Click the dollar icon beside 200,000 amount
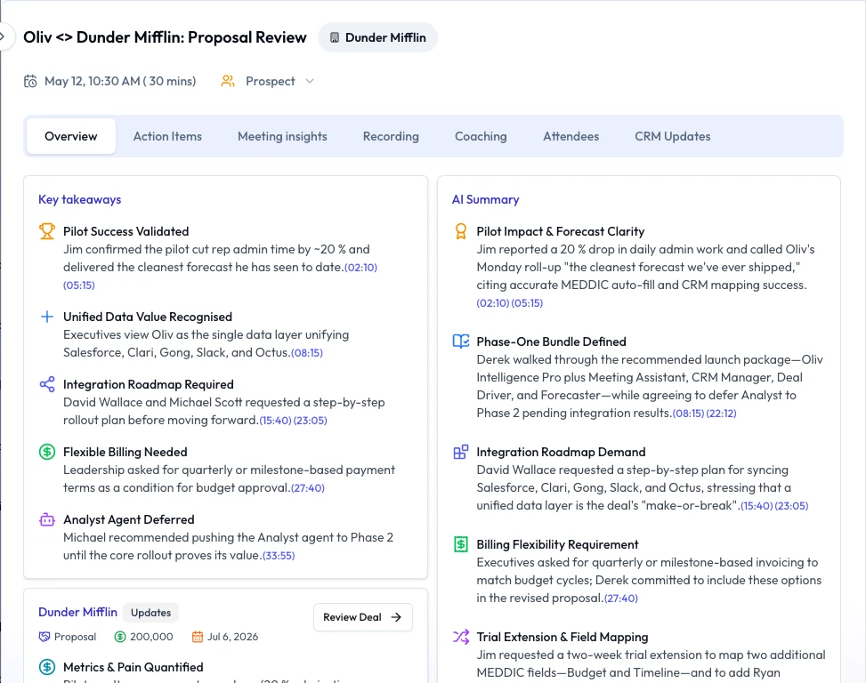Image resolution: width=866 pixels, height=683 pixels. [120, 637]
